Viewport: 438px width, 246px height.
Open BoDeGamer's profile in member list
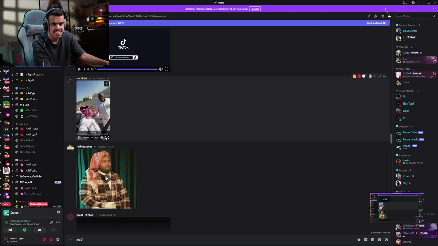pos(410,31)
